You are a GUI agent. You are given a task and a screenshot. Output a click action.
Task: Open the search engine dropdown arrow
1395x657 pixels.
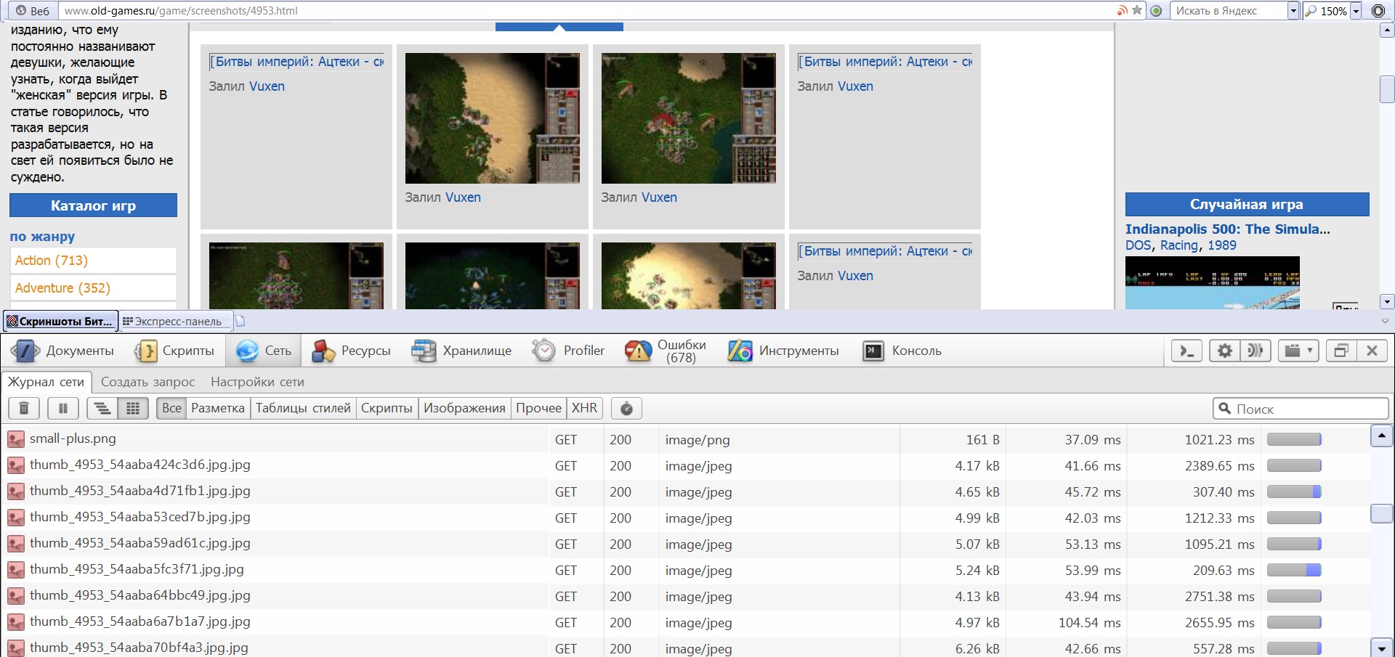click(x=1293, y=11)
